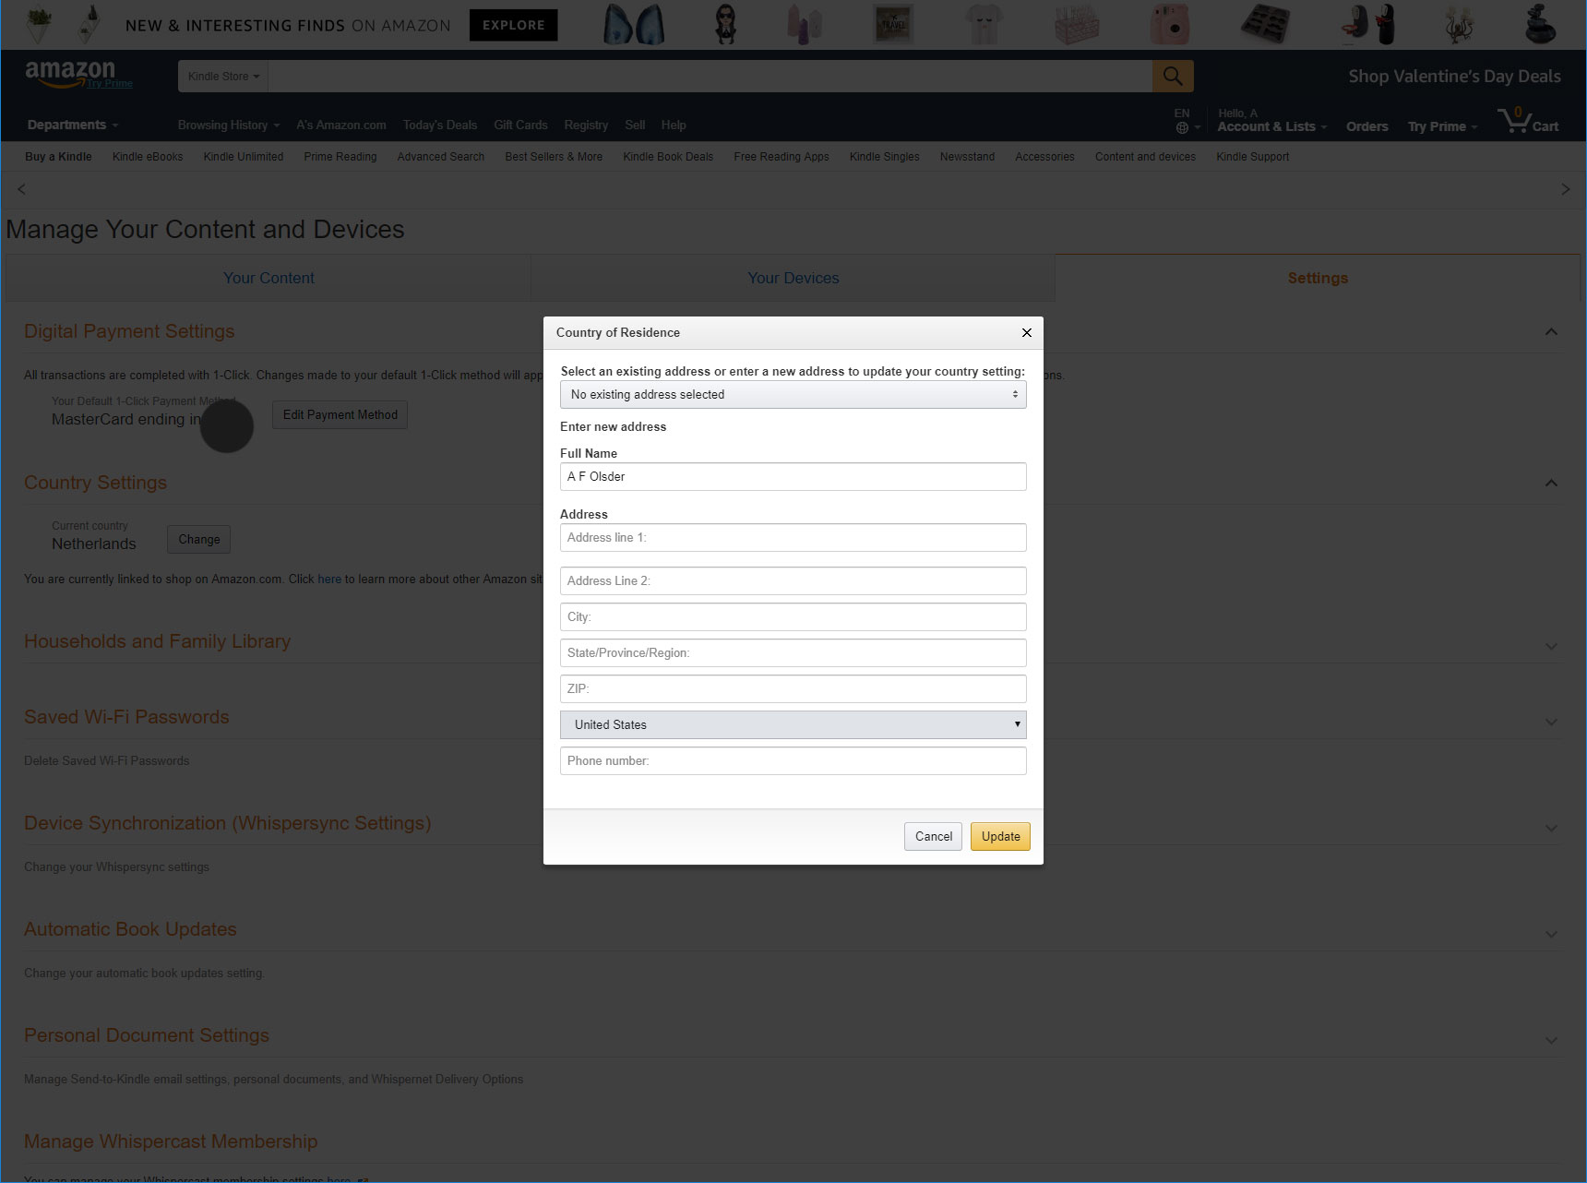Click the Amazon logo
This screenshot has width=1587, height=1183.
pos(70,73)
